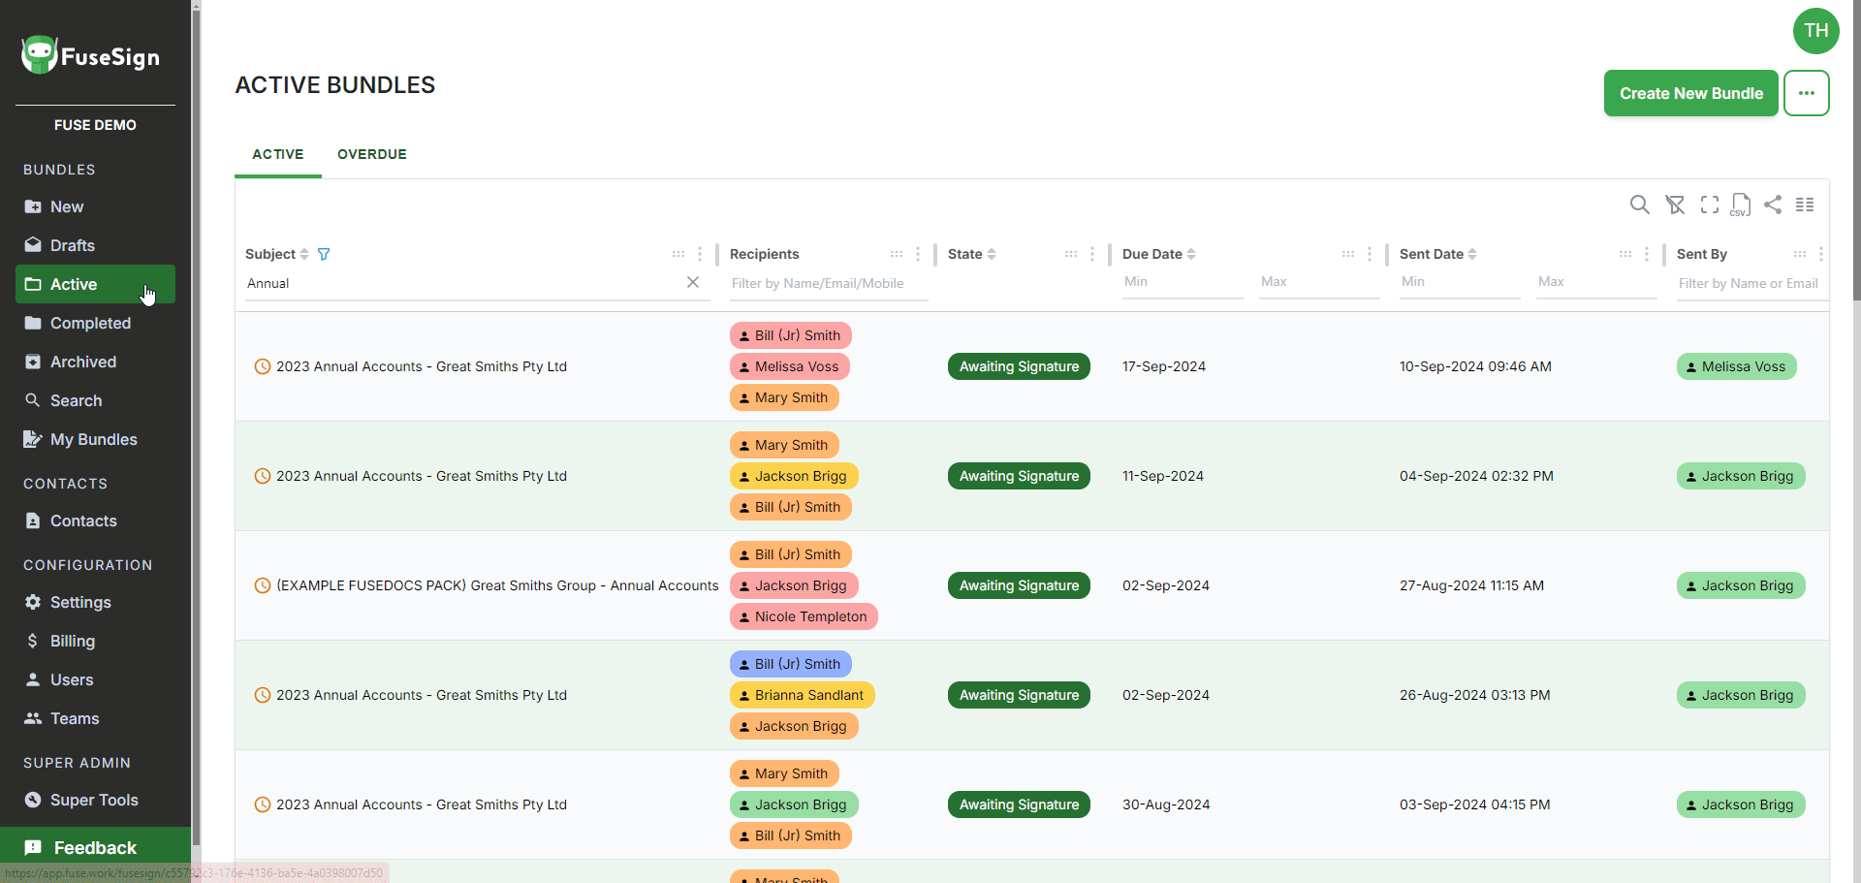Open the Recipients column options menu
1861x883 pixels.
pyautogui.click(x=918, y=254)
